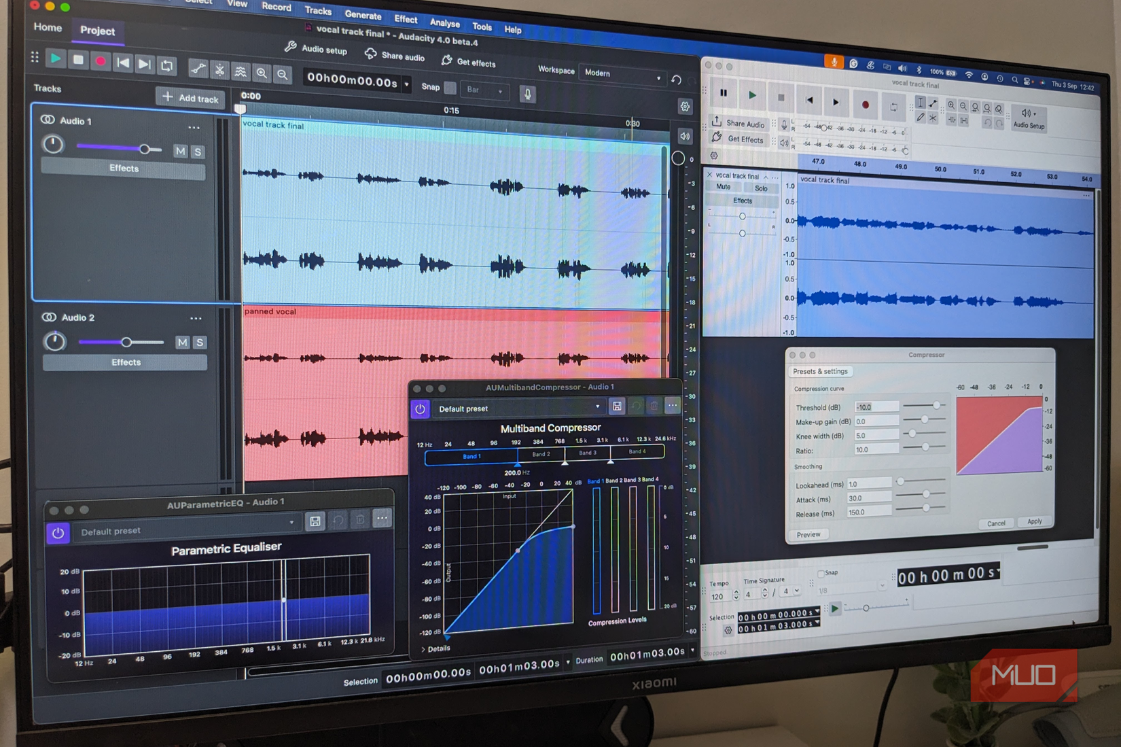Toggle the Snap checkbox in Audacity 4

[x=450, y=88]
